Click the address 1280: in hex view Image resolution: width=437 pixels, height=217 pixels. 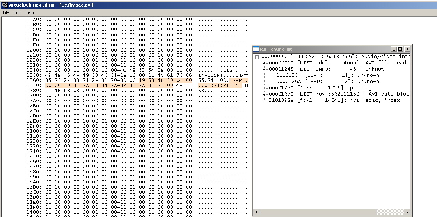coord(34,91)
